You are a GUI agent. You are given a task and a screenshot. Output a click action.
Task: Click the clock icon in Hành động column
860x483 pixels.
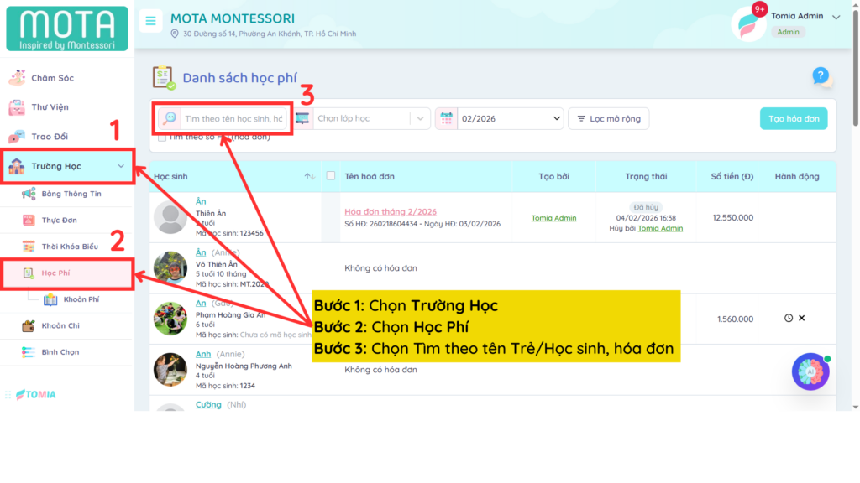point(788,319)
